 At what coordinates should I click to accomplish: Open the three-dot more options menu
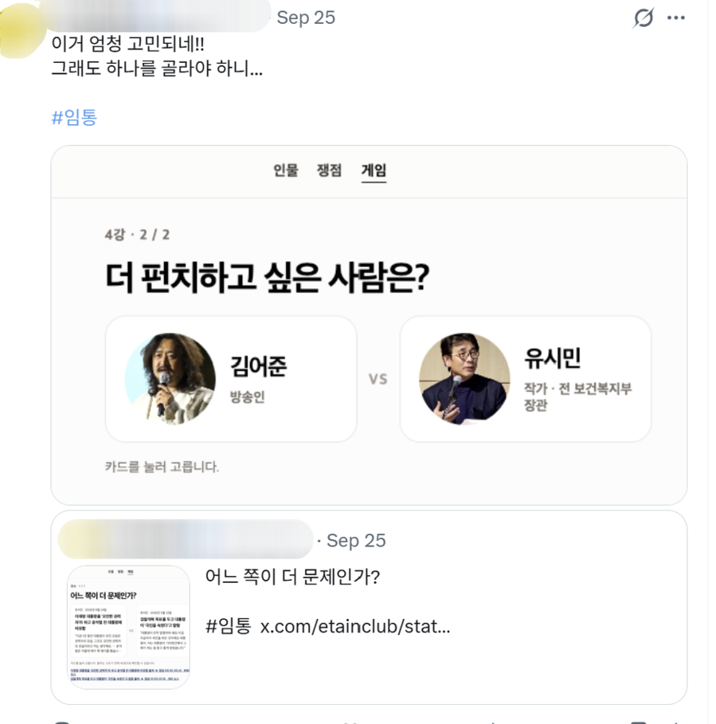tap(676, 18)
